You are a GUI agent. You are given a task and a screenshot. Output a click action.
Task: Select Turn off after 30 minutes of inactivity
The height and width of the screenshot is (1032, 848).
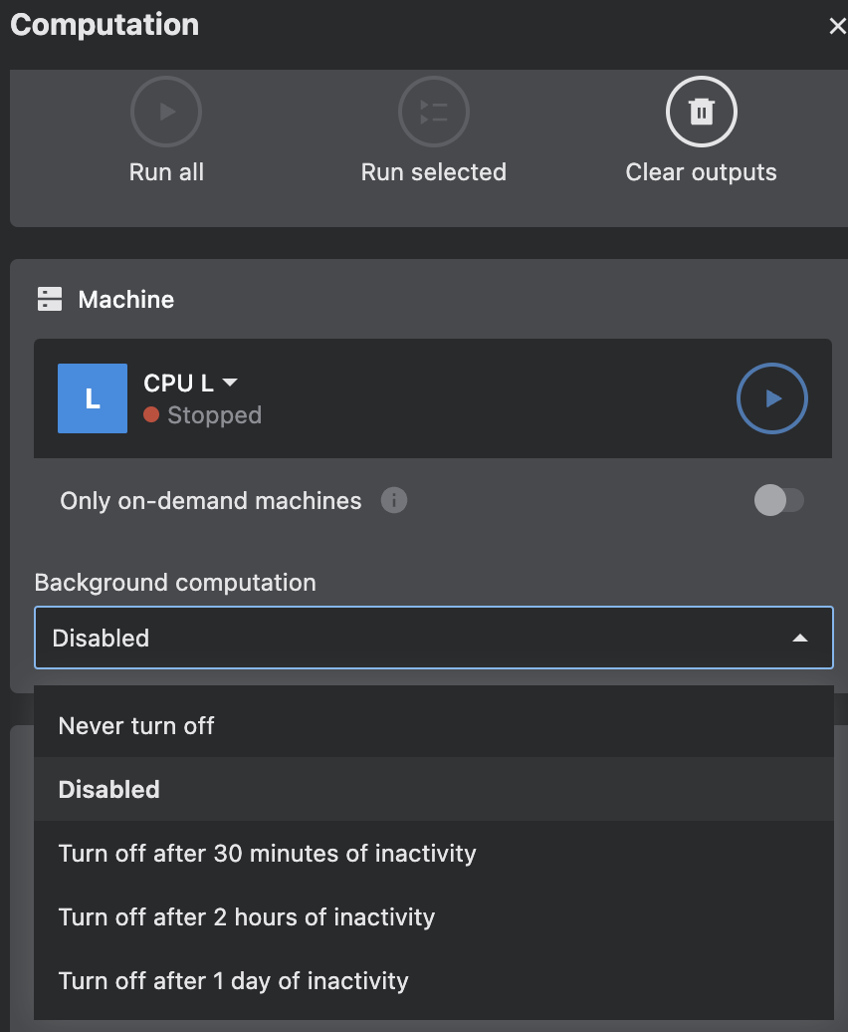point(267,853)
